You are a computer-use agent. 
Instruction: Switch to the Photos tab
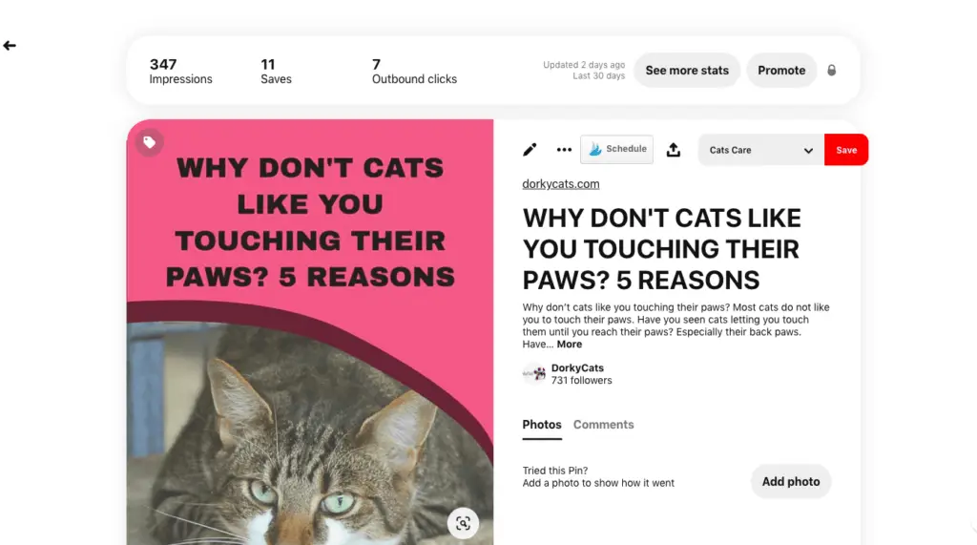point(542,425)
